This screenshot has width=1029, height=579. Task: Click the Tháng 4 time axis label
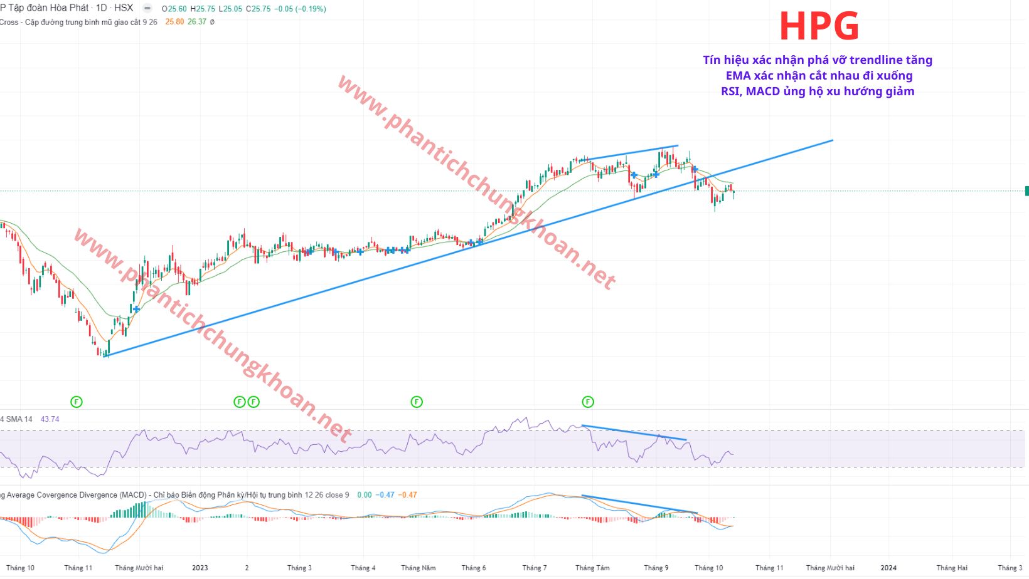363,568
